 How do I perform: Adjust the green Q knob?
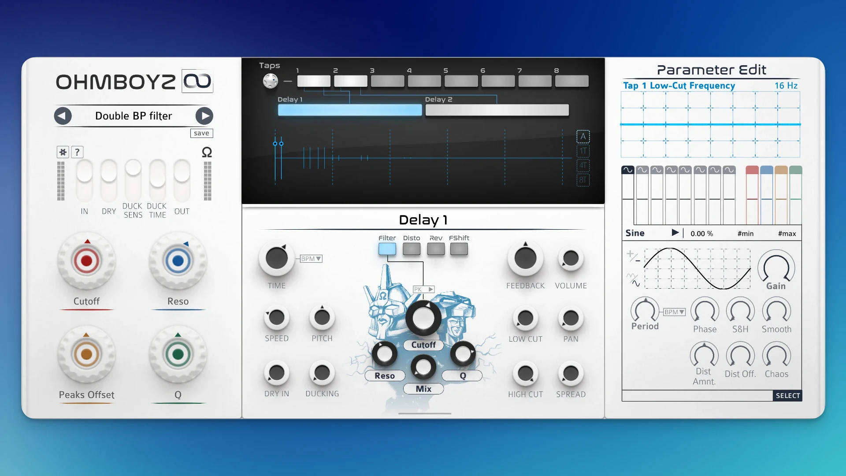[178, 354]
